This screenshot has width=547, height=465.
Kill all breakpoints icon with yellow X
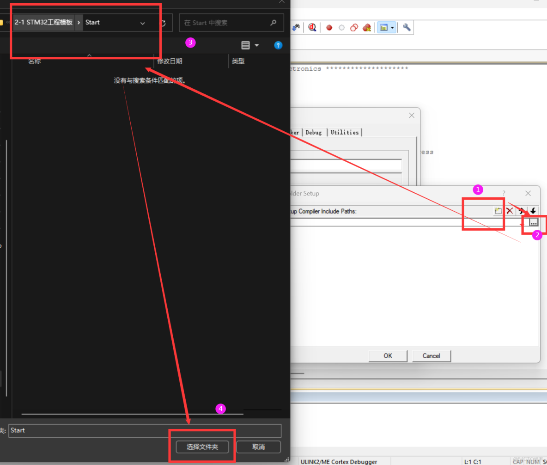(x=367, y=28)
